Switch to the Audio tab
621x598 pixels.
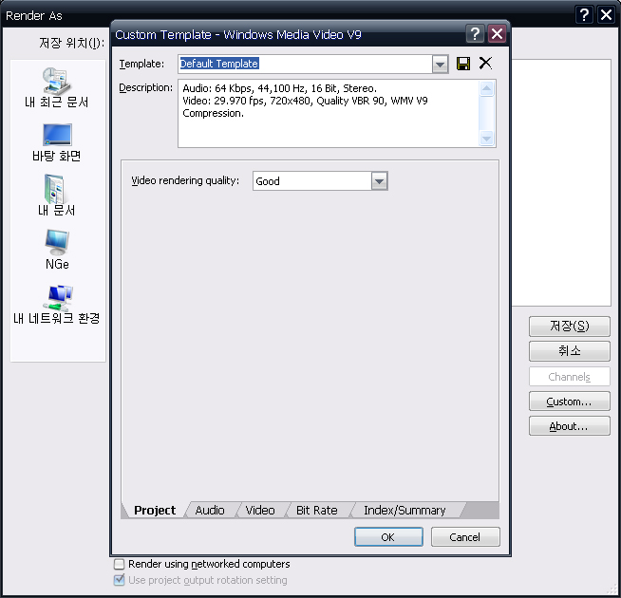[x=210, y=510]
